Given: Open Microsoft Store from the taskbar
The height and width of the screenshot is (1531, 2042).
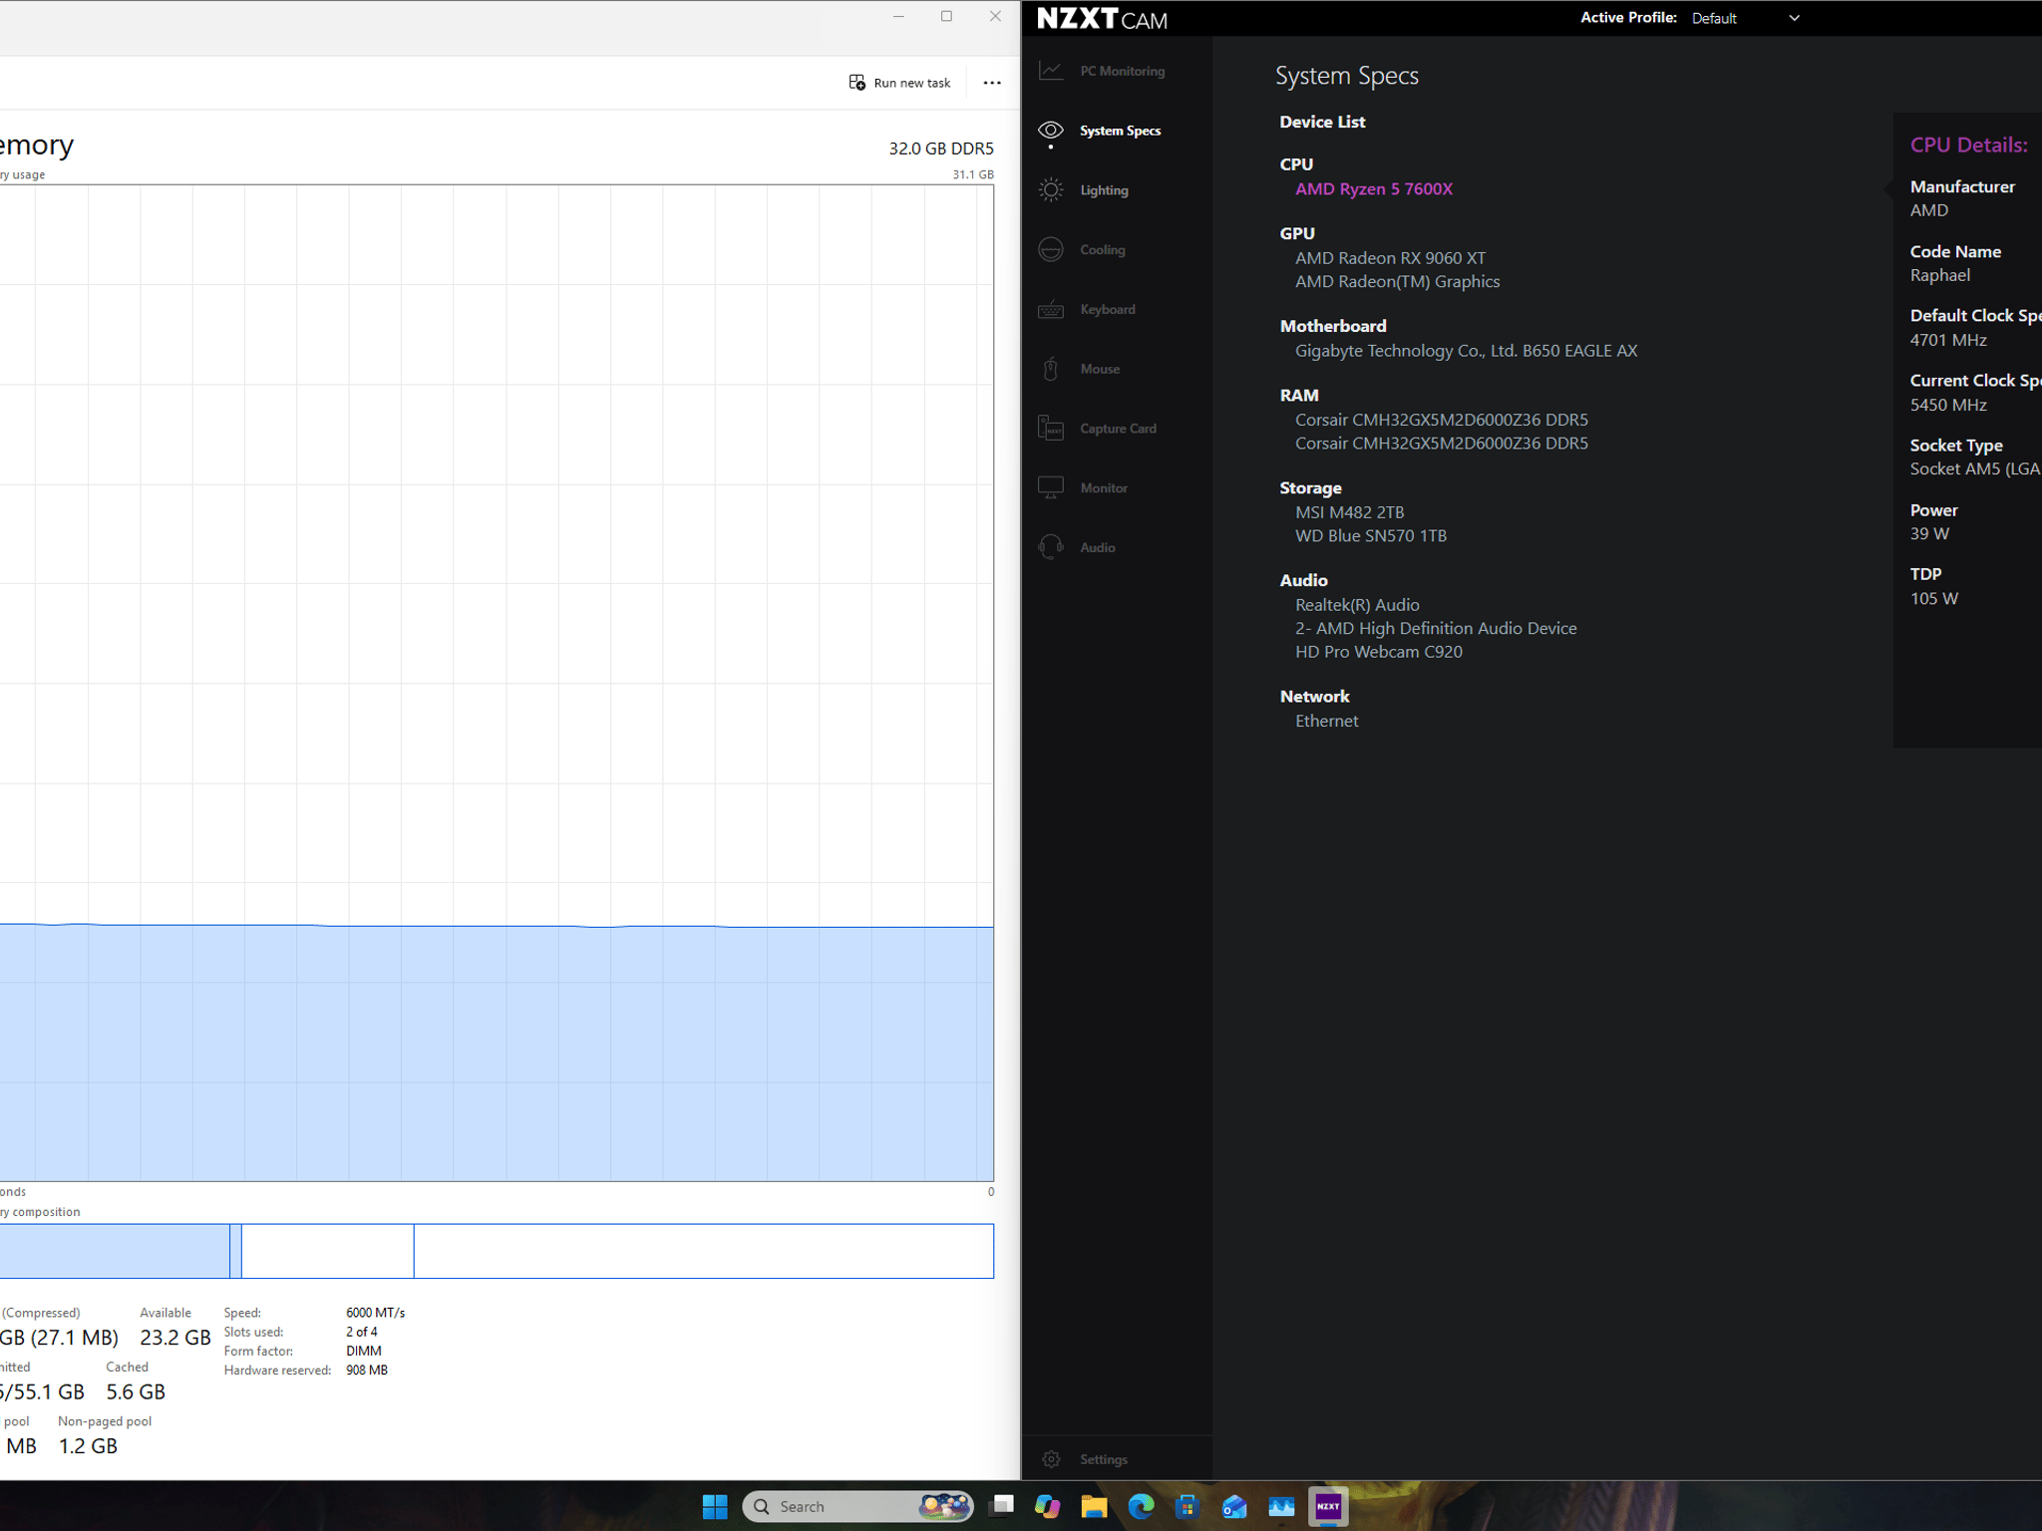Looking at the screenshot, I should coord(1187,1506).
